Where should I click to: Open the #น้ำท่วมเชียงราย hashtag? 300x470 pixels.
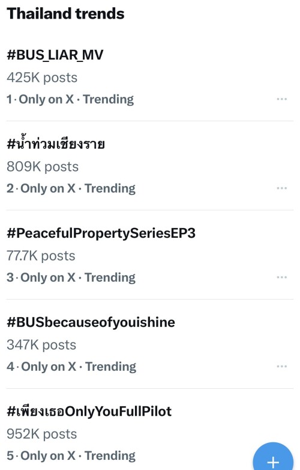(56, 143)
